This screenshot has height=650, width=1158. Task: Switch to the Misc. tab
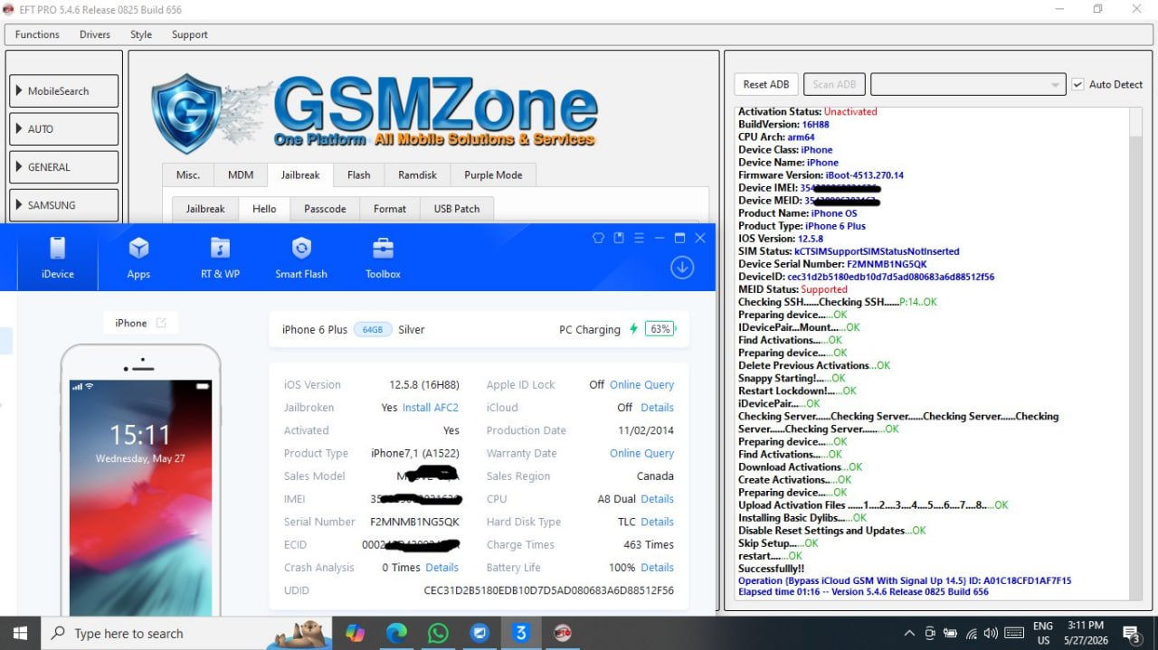(x=188, y=175)
